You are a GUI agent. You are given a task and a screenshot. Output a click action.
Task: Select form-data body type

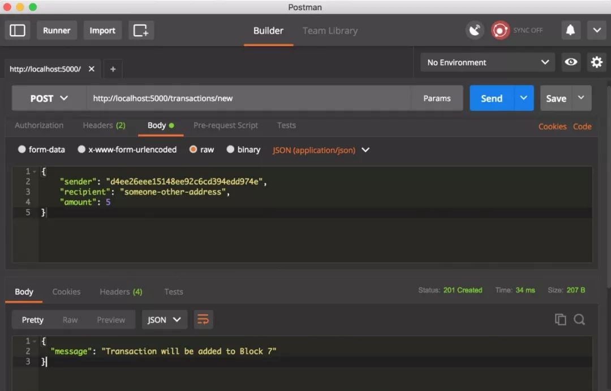pos(22,149)
